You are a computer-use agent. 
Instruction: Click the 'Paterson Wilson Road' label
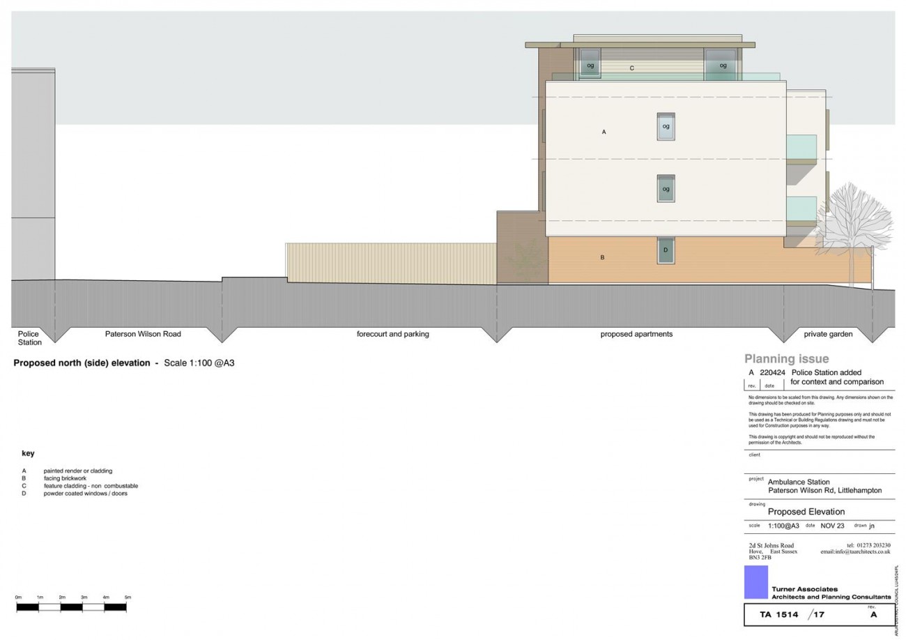(x=144, y=333)
